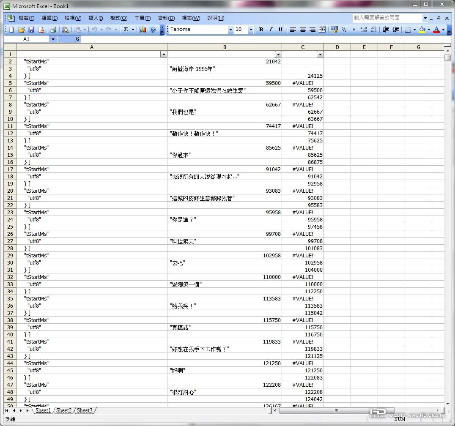Open the Tahoma font name dropdown

[230, 30]
